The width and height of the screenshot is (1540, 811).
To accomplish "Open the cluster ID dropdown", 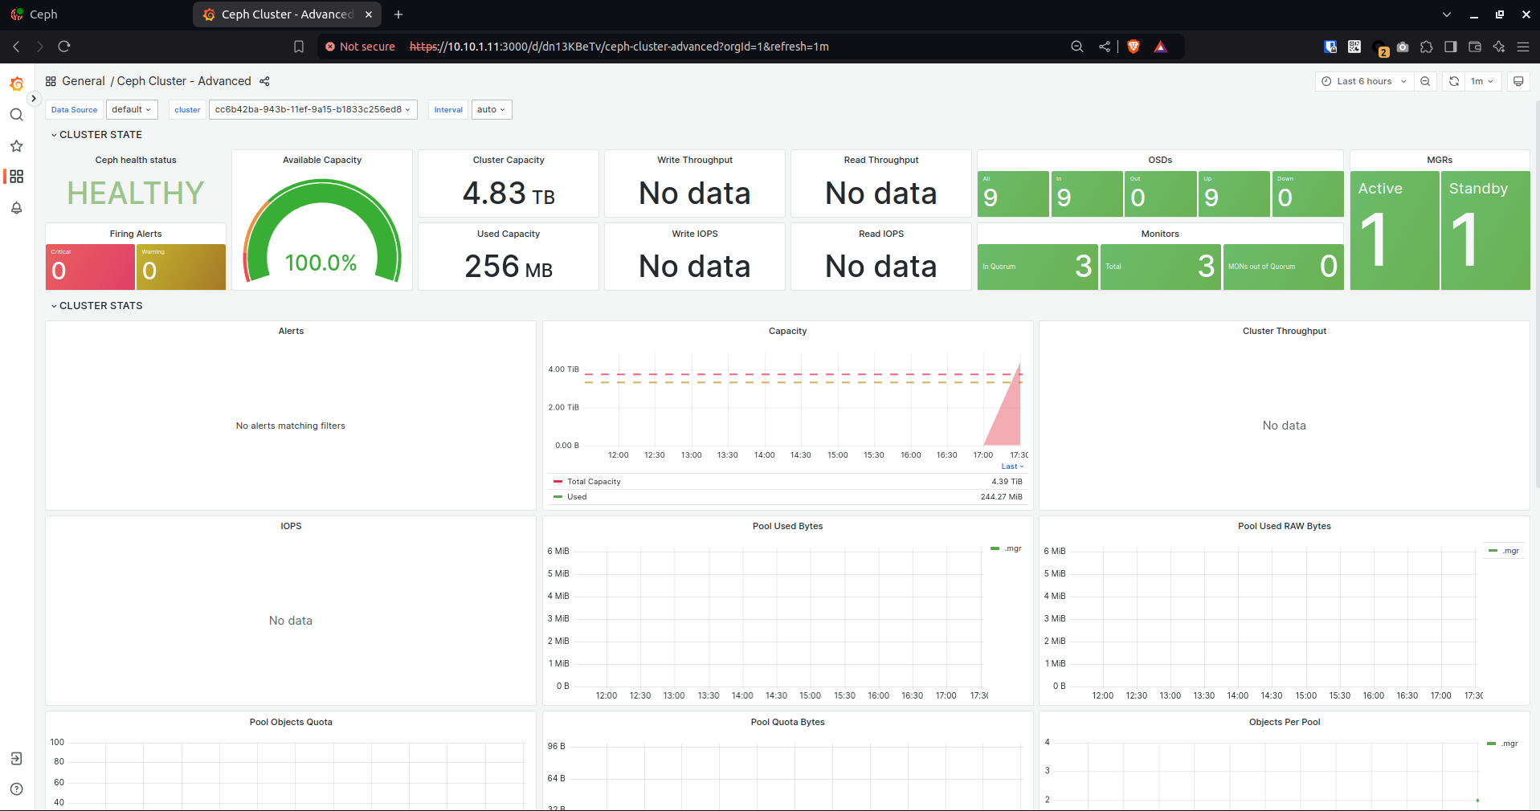I will [x=312, y=109].
